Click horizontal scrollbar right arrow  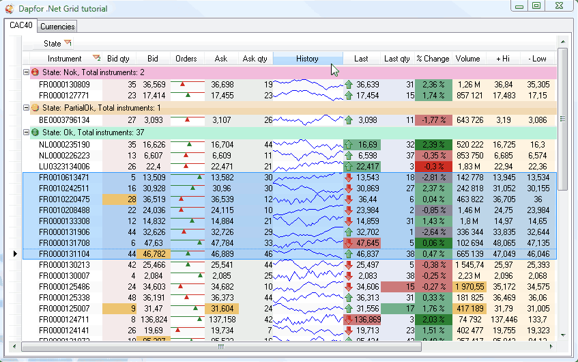click(551, 346)
